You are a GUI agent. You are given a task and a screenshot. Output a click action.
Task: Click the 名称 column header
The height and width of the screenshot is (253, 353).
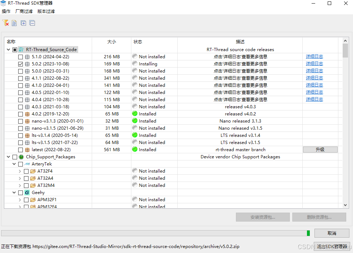[11, 42]
